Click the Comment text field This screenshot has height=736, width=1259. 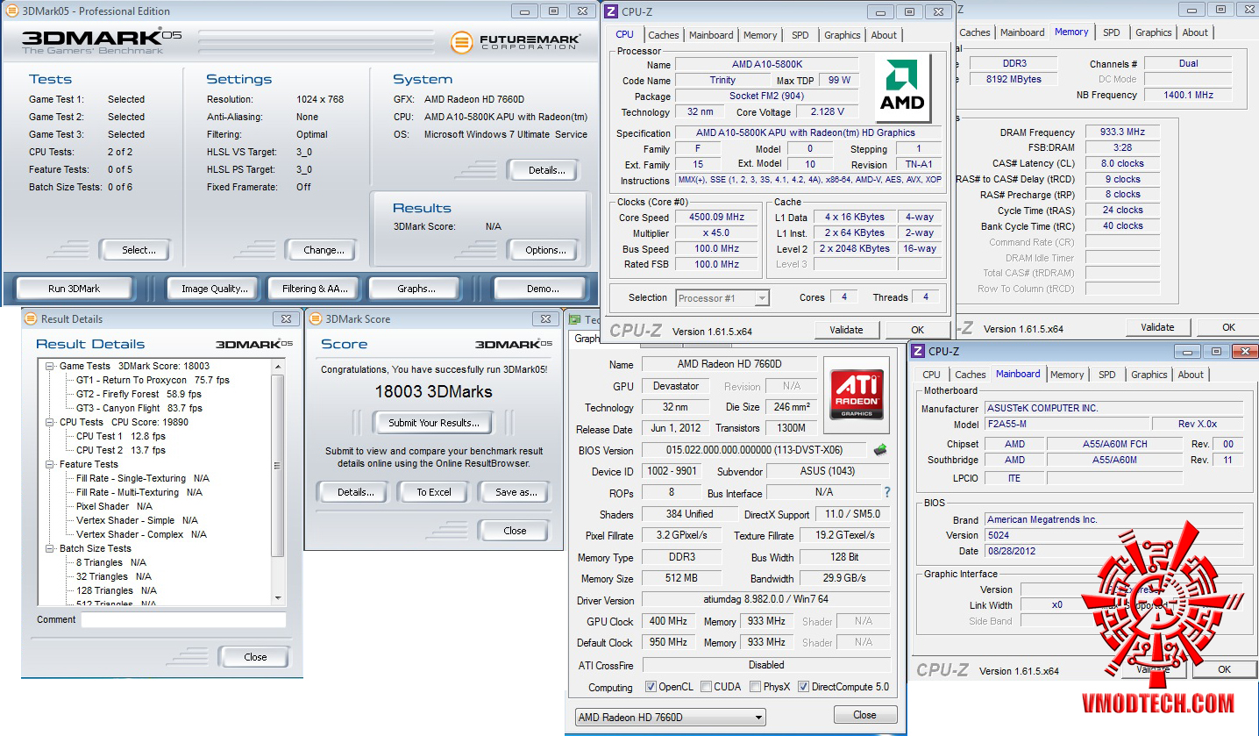pos(183,620)
